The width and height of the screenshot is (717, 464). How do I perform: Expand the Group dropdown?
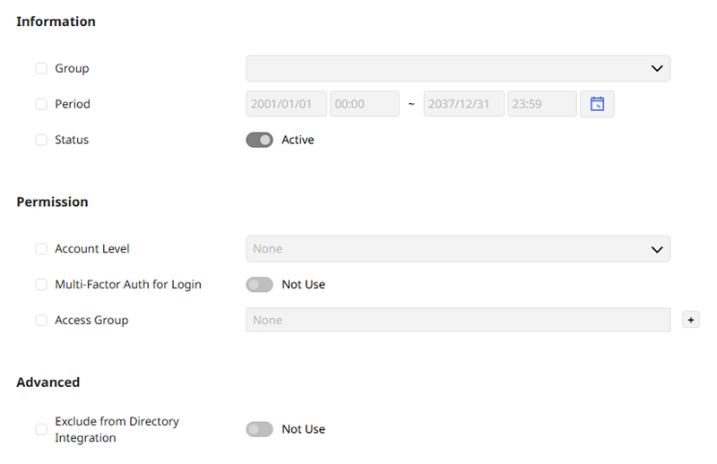coord(458,68)
